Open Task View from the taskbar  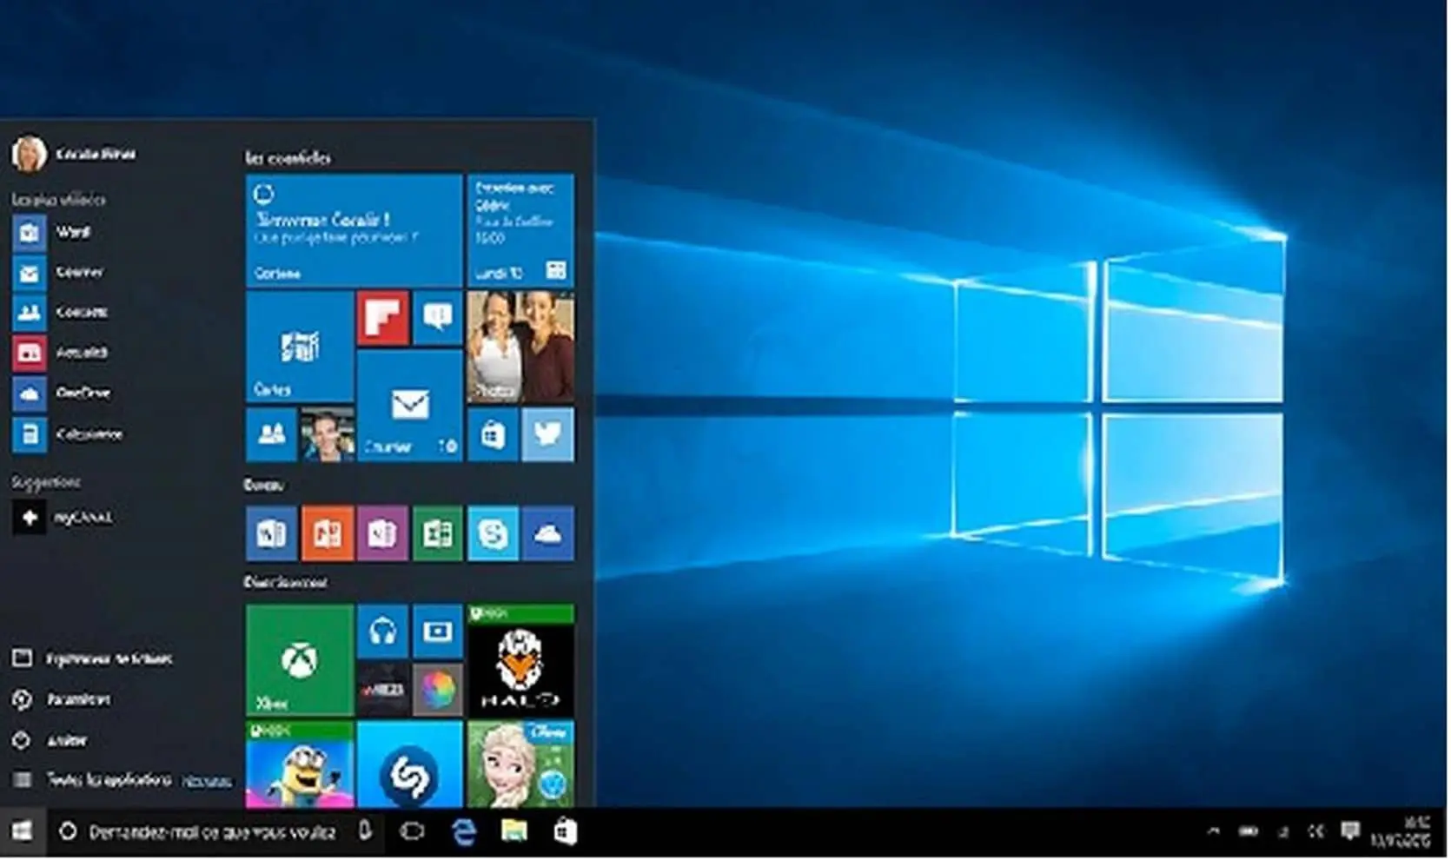pyautogui.click(x=413, y=832)
